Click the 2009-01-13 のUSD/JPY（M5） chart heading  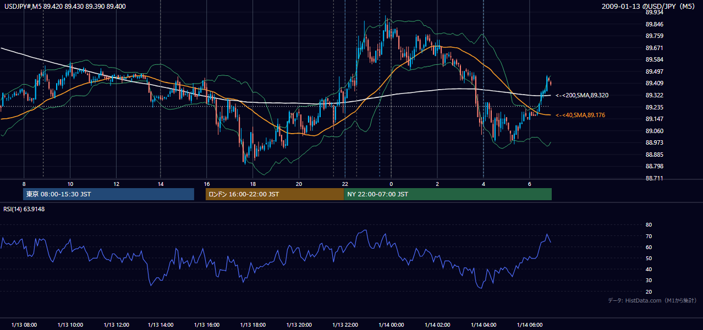coord(650,7)
